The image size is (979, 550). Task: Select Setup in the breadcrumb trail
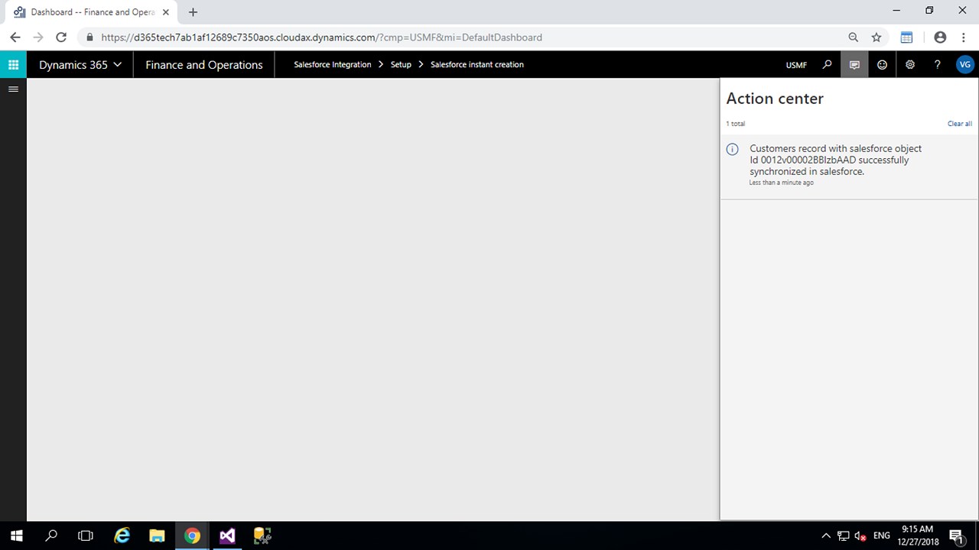(401, 64)
